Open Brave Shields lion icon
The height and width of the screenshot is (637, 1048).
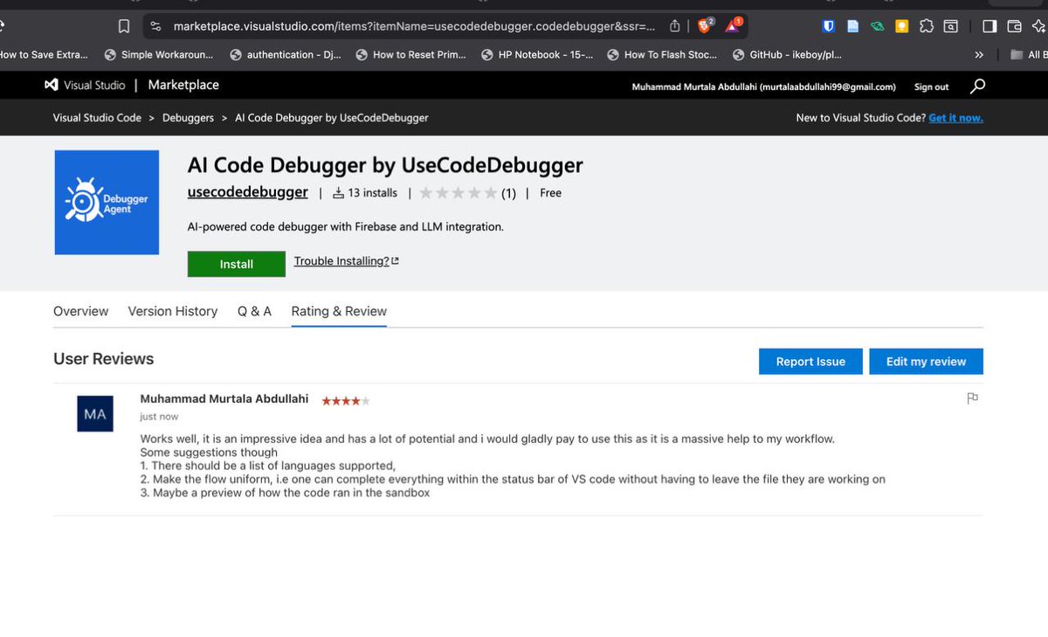tap(705, 25)
